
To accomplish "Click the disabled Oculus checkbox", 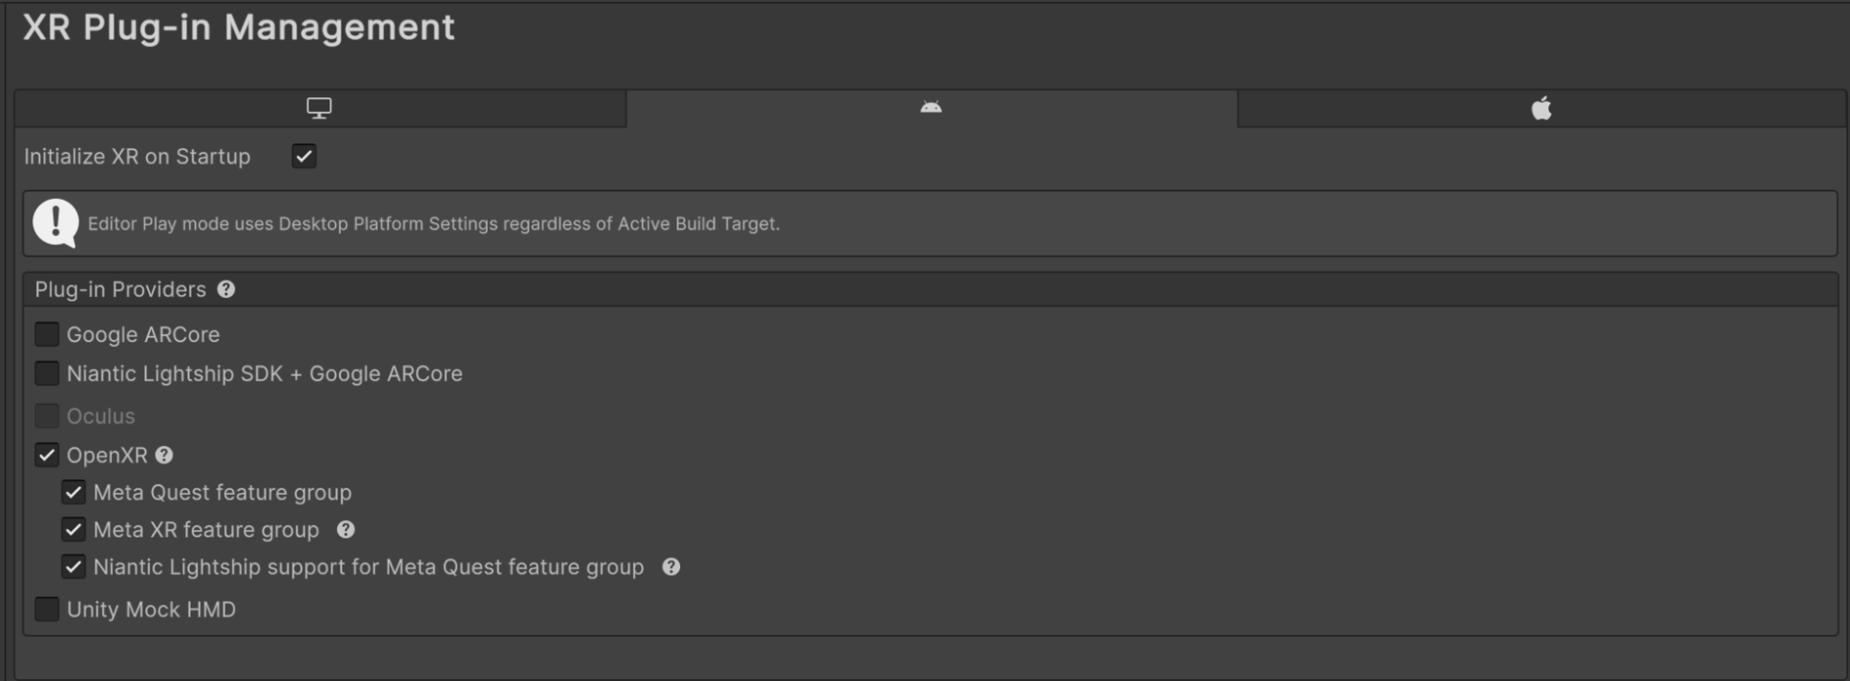I will pos(45,415).
